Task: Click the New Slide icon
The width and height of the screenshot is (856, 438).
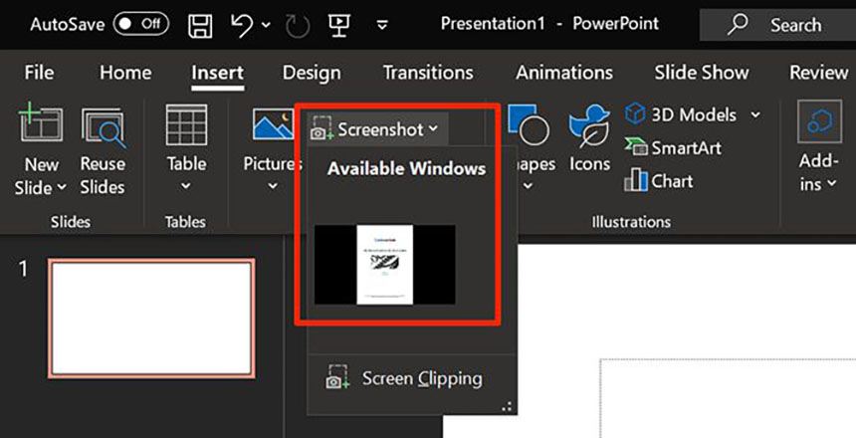Action: [41, 127]
